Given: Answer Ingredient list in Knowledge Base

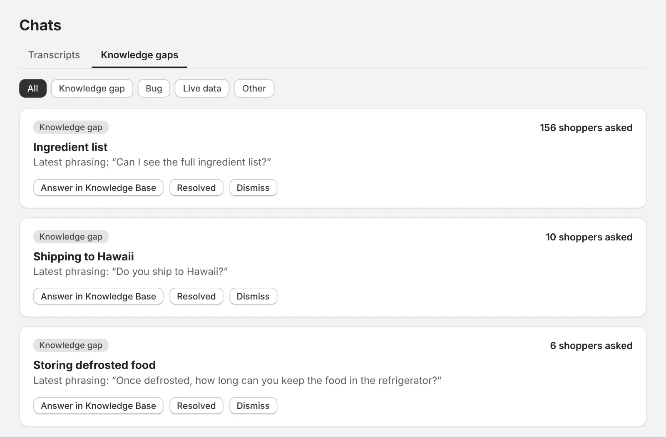Looking at the screenshot, I should 98,188.
